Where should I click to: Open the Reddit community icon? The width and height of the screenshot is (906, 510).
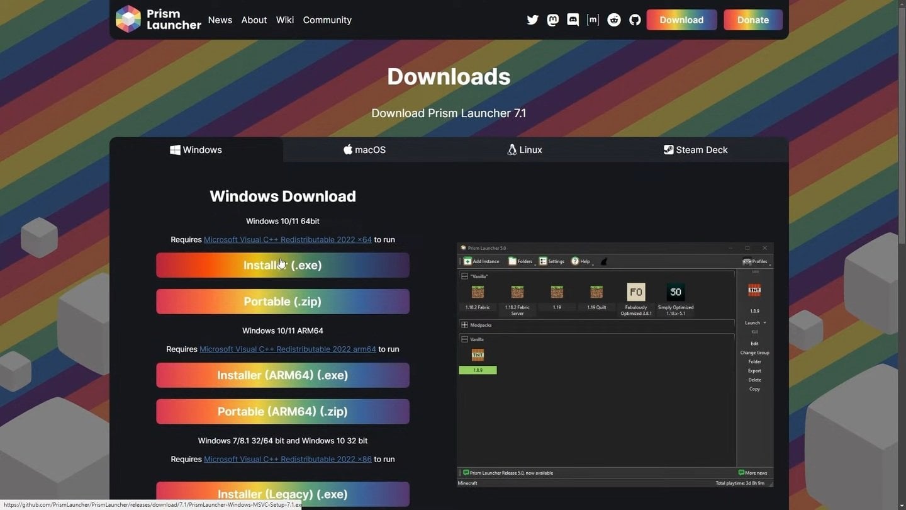613,20
